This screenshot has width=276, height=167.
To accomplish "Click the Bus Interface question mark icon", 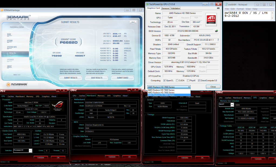I will [x=218, y=40].
